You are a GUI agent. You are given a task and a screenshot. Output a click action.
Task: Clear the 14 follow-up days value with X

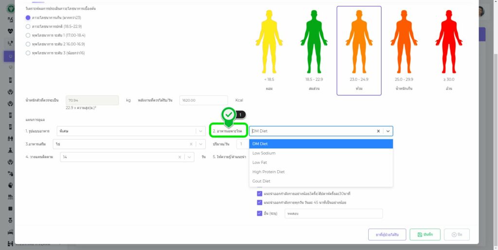pos(179,157)
